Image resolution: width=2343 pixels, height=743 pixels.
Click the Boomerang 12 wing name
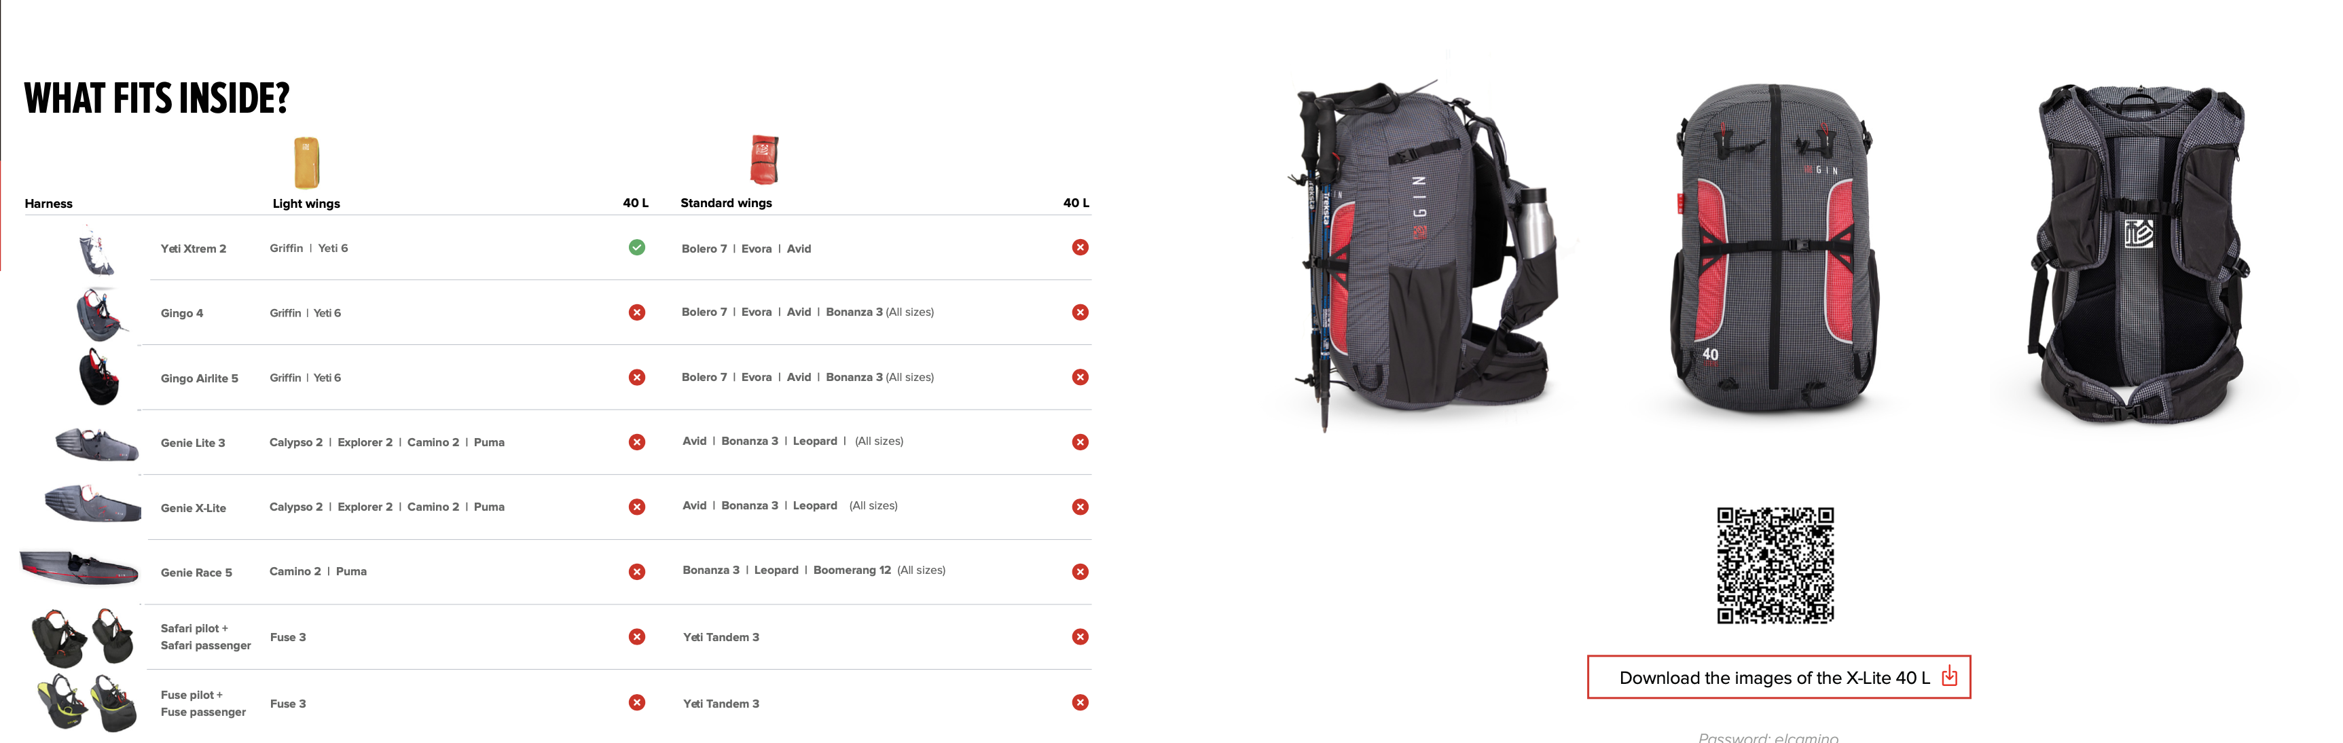[852, 570]
